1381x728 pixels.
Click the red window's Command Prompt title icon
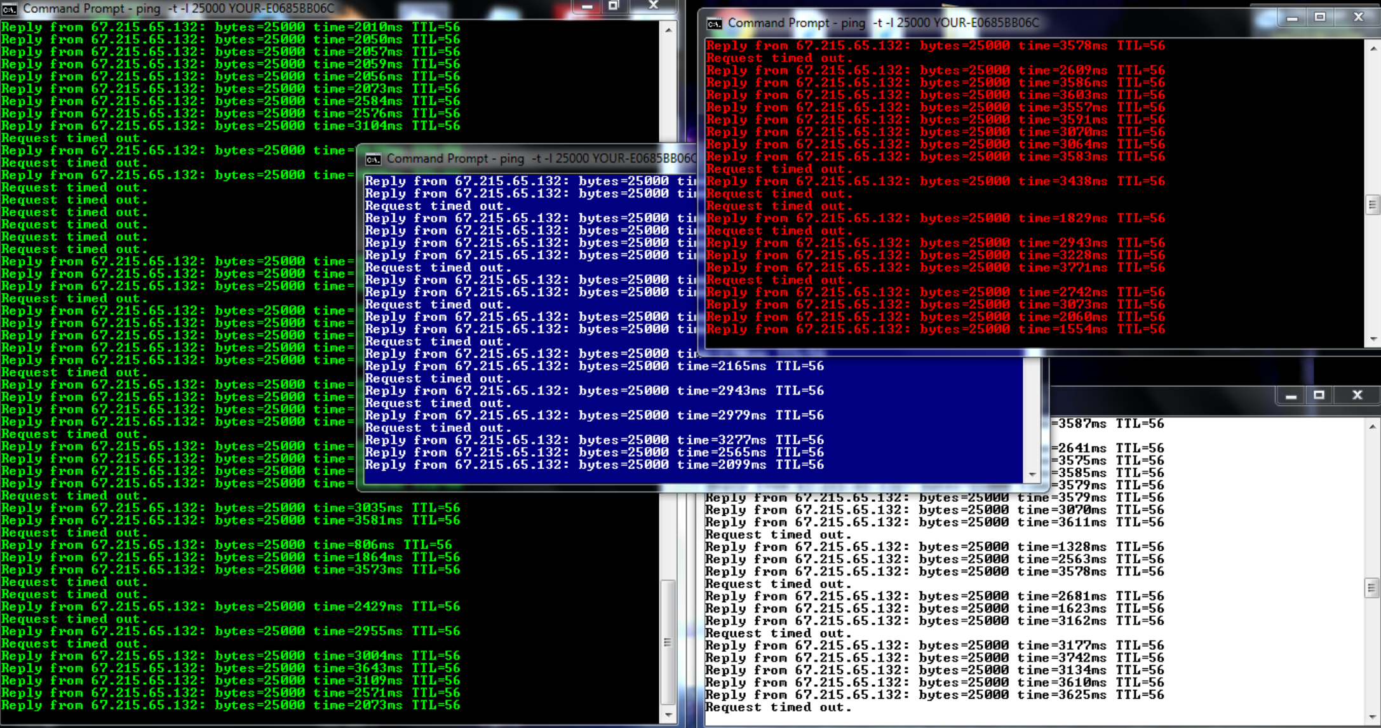point(714,24)
